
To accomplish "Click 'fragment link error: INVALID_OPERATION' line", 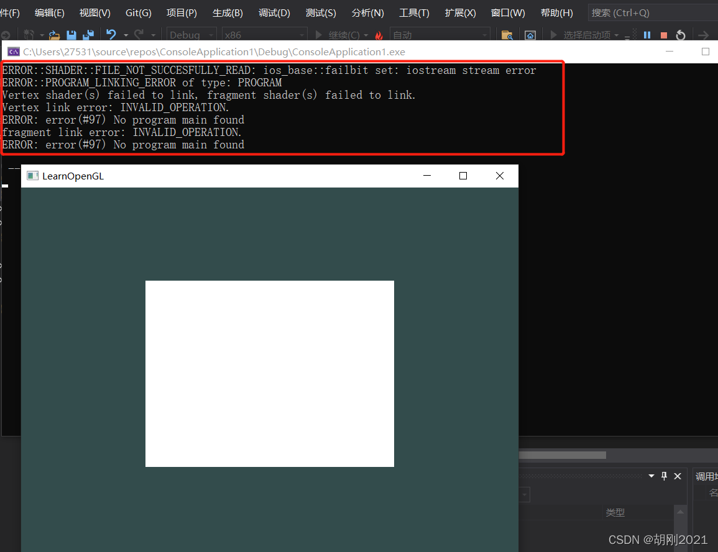I will (121, 132).
